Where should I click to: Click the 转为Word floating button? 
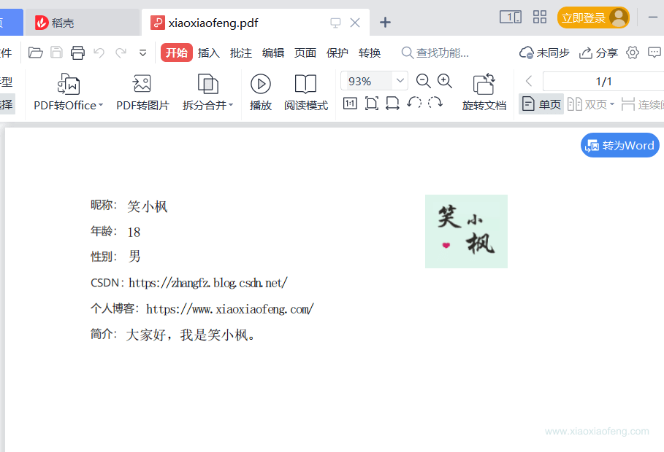point(620,146)
